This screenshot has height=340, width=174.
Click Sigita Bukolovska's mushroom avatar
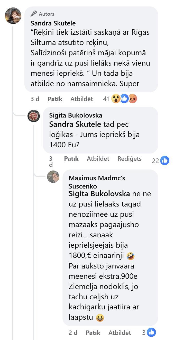point(34,116)
